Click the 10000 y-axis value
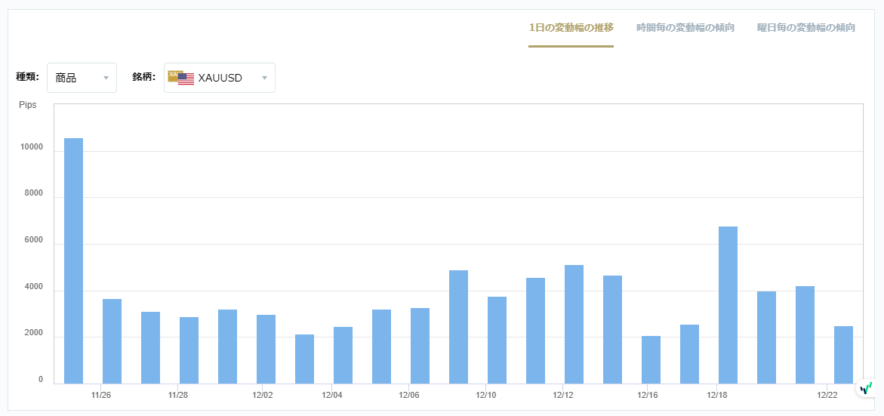The width and height of the screenshot is (884, 416). (x=32, y=147)
